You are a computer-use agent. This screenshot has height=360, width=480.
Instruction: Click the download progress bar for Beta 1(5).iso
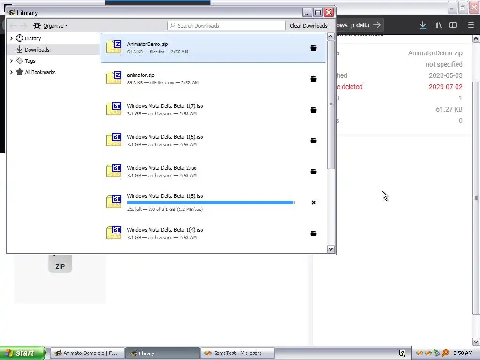click(x=211, y=202)
